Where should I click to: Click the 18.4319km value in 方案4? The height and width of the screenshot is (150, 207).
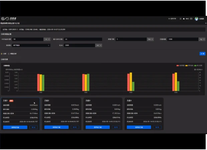click(157, 113)
